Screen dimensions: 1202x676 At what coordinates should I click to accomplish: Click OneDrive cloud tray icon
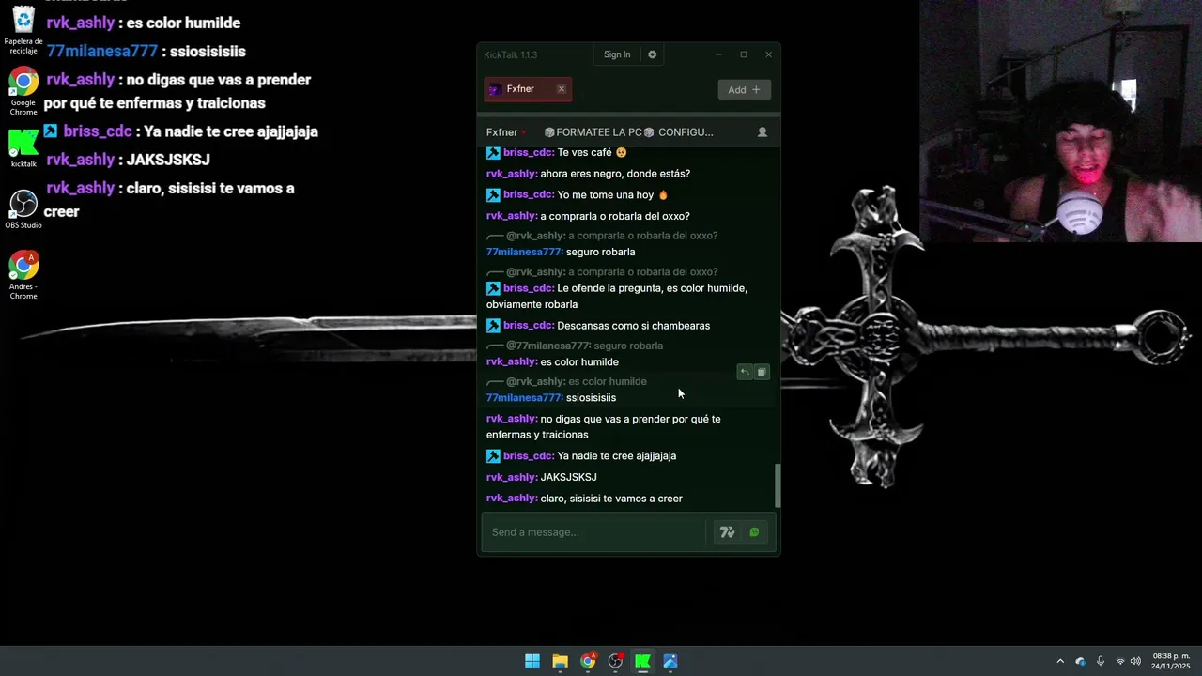[1080, 661]
